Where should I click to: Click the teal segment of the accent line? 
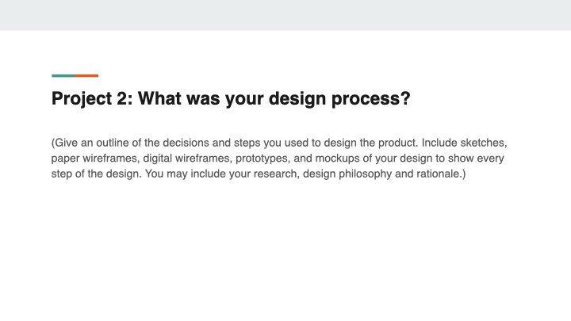[63, 76]
